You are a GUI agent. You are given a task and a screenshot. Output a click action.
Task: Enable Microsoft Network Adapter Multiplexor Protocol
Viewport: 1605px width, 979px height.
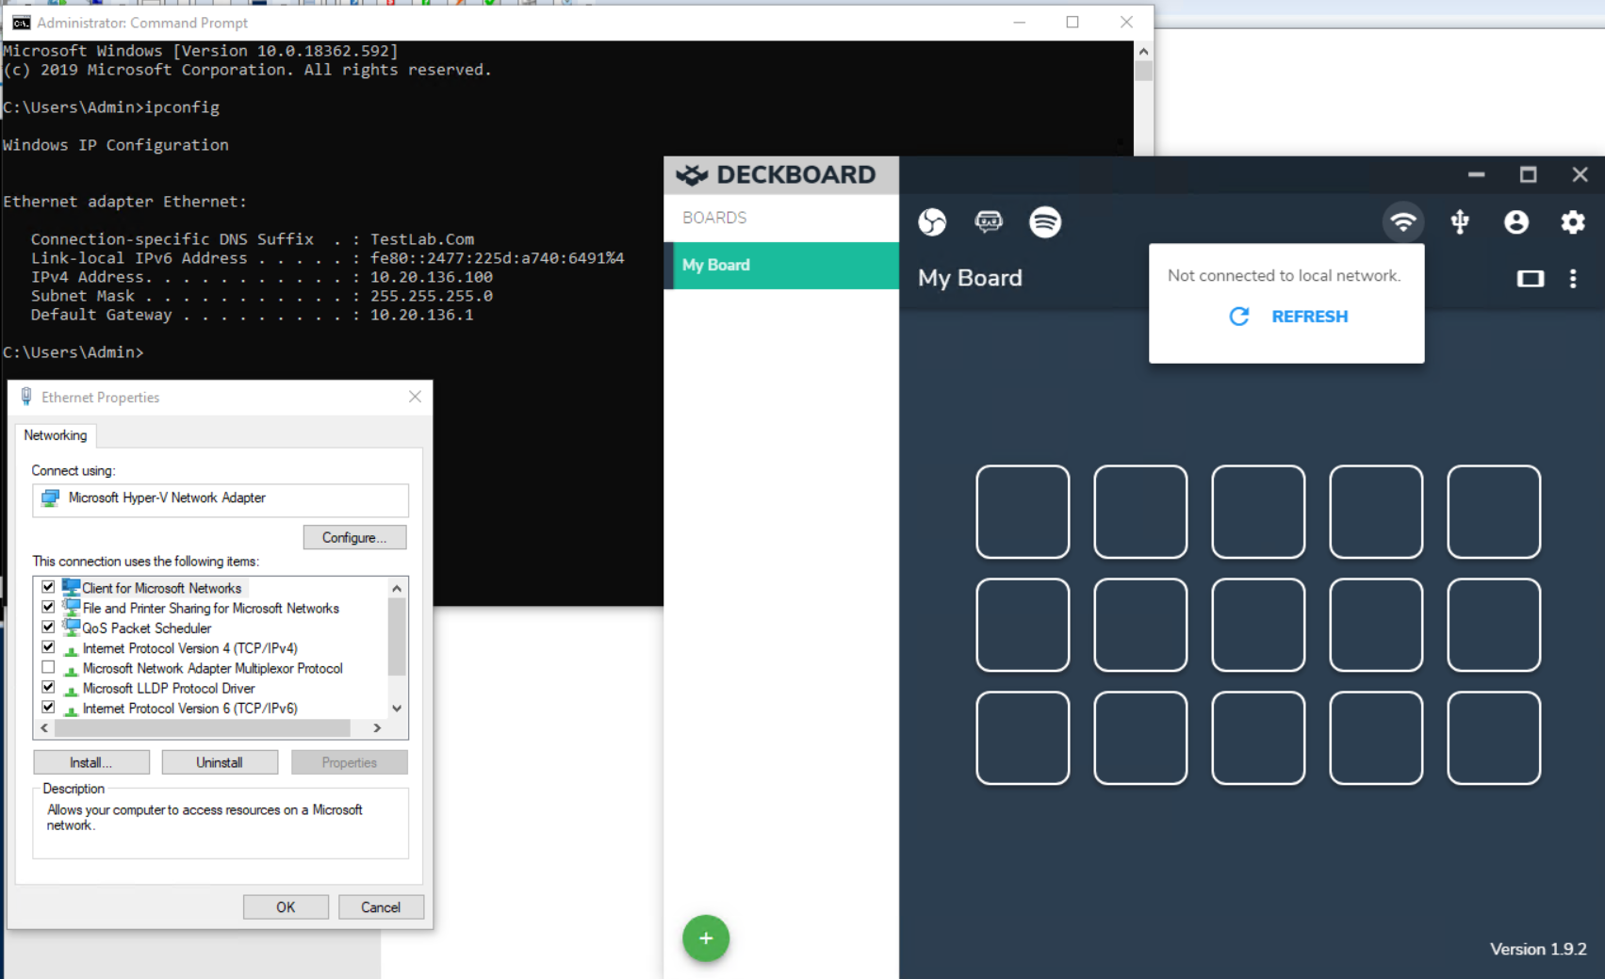tap(48, 667)
